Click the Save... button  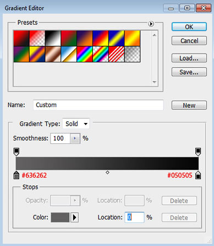pyautogui.click(x=189, y=72)
